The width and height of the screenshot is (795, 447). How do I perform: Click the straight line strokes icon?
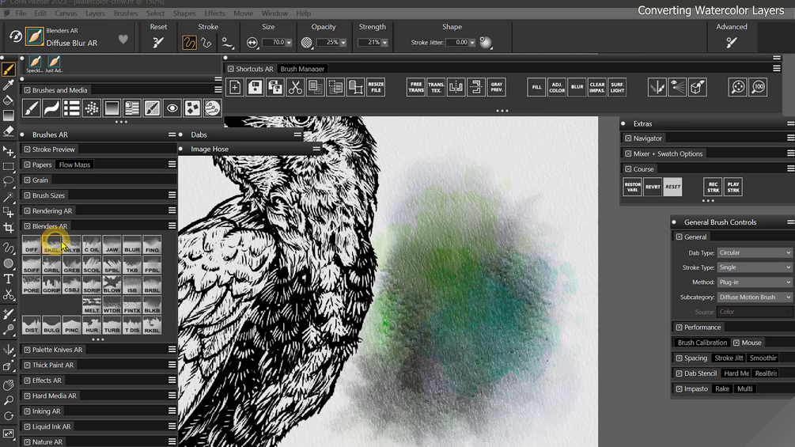[206, 43]
